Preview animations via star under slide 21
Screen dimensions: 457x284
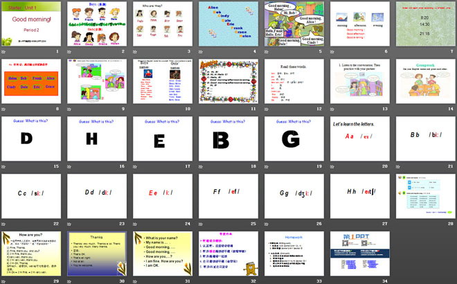398,167
